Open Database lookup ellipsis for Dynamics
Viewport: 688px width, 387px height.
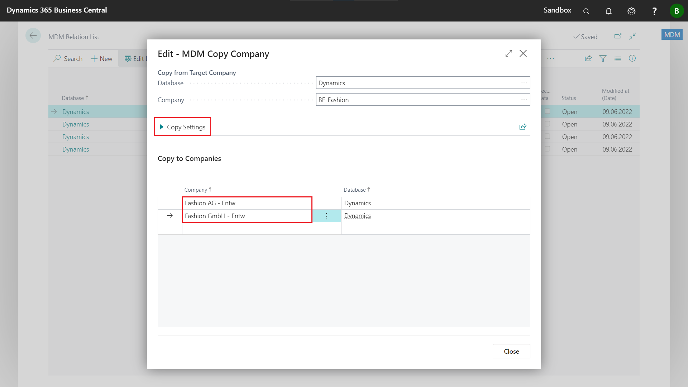click(x=524, y=83)
